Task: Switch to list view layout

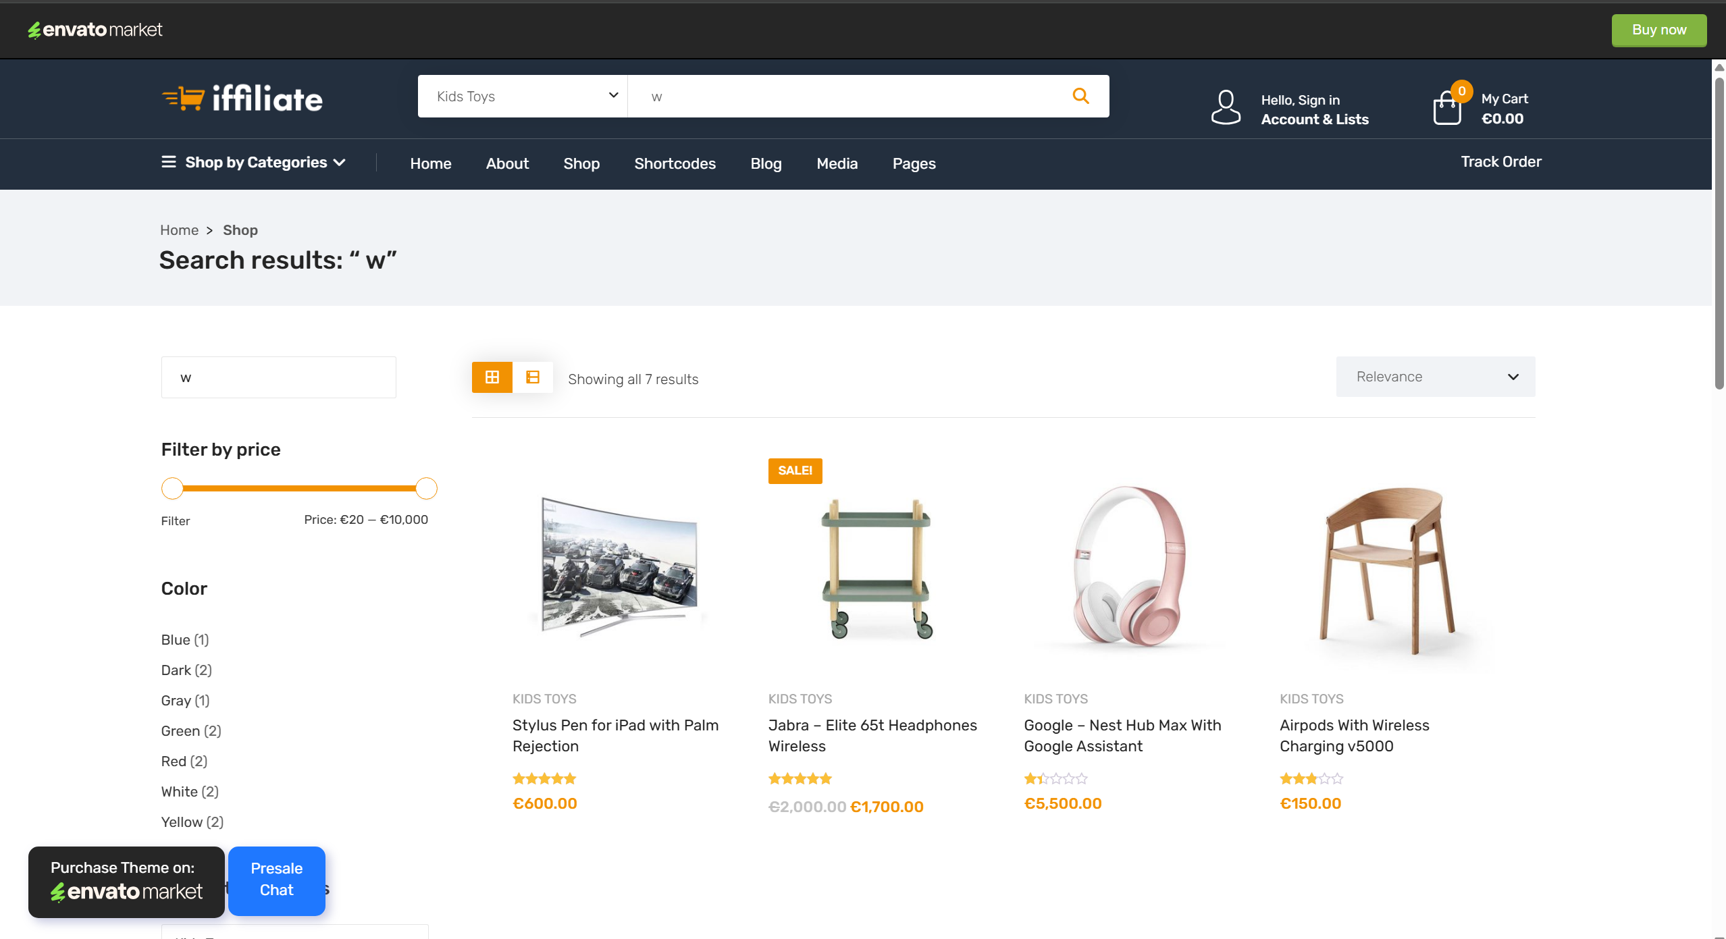Action: [533, 377]
